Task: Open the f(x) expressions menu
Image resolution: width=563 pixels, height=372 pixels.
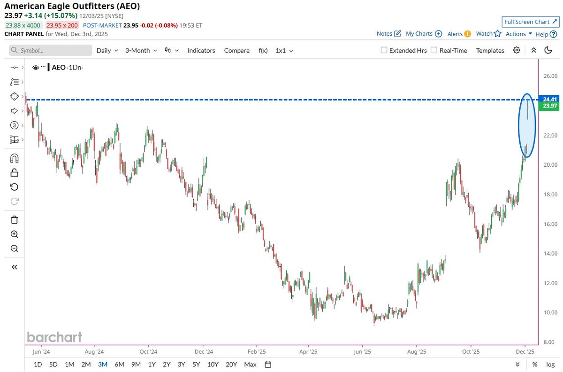Action: [x=263, y=50]
